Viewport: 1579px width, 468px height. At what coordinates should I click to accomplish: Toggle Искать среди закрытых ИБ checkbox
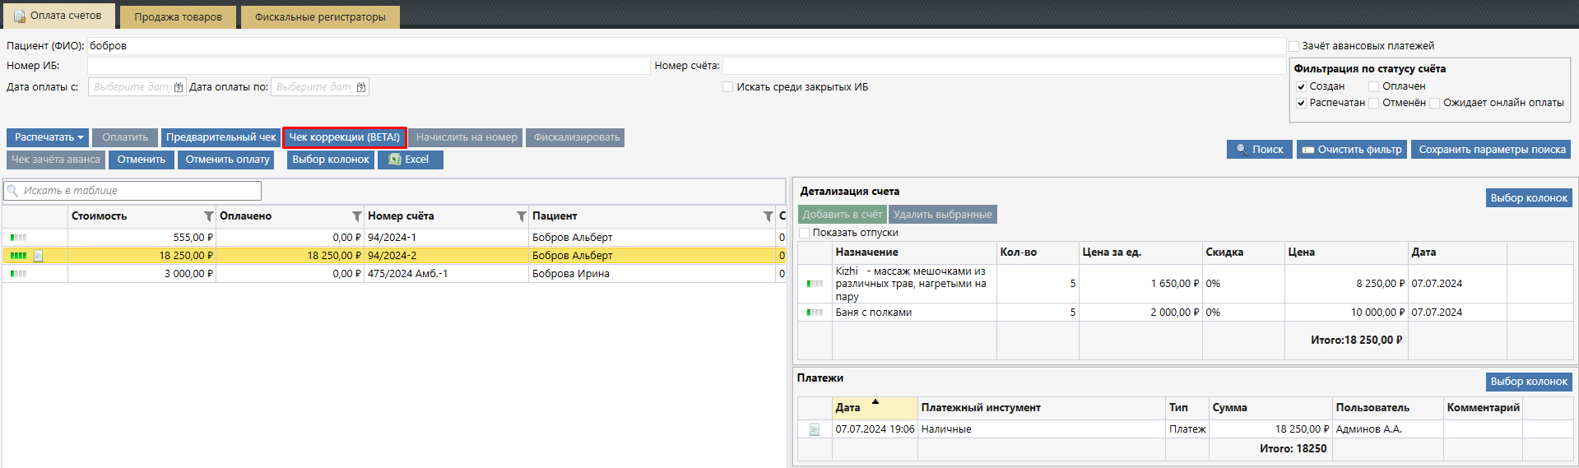pyautogui.click(x=727, y=87)
